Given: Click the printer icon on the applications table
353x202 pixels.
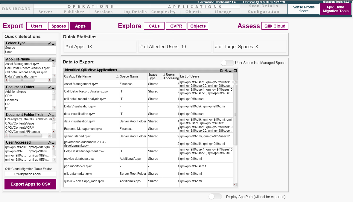Looking at the screenshot, I should 221,70.
